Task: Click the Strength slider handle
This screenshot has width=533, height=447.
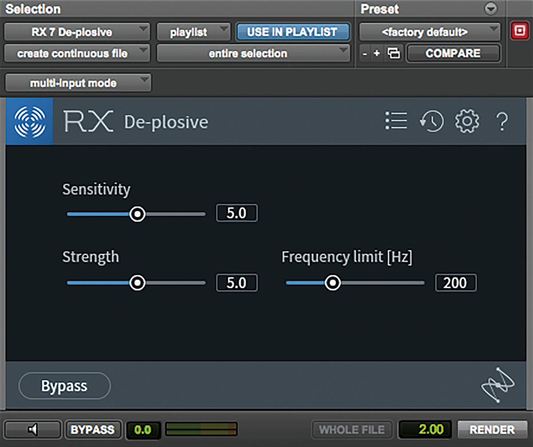Action: (x=138, y=283)
